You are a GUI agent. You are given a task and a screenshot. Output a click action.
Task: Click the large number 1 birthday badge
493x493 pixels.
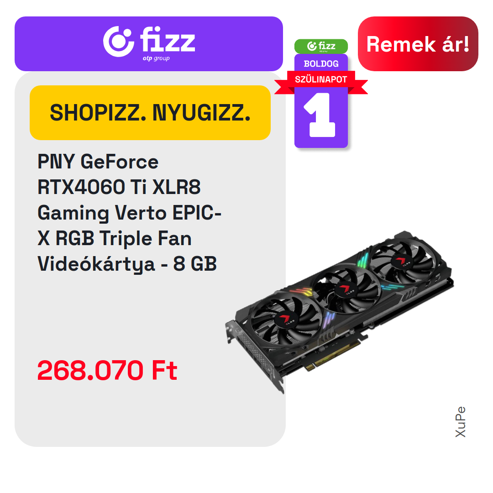pyautogui.click(x=320, y=115)
